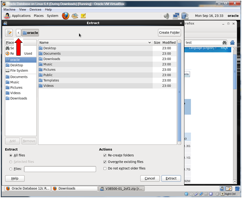Click the volume speaker icon in panel

coord(167,16)
